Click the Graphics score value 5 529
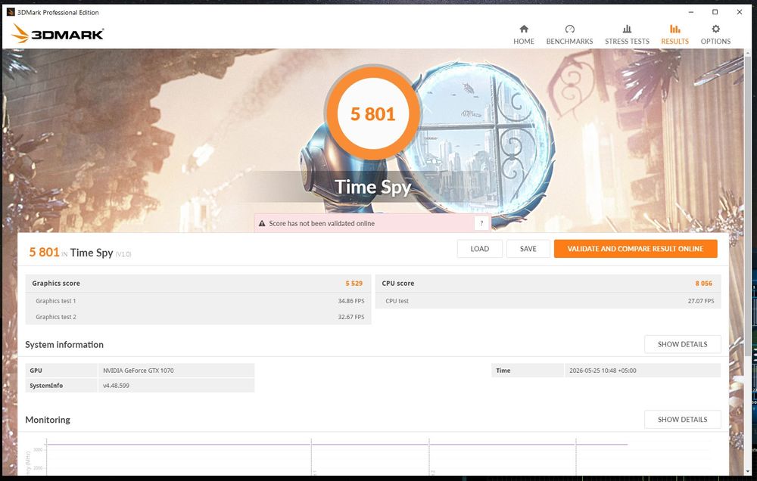The height and width of the screenshot is (481, 757). click(x=354, y=283)
